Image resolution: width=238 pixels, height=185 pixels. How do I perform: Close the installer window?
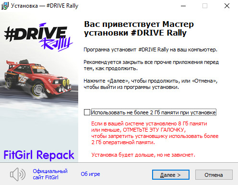(x=227, y=6)
